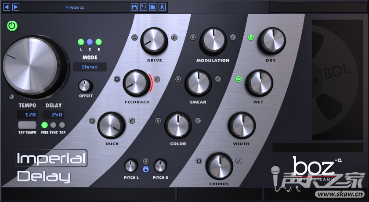369x202 pixels.
Task: Toggle the L channel indicator
Action: pyautogui.click(x=81, y=42)
